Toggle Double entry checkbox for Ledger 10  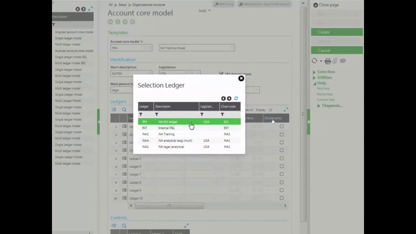282,198
